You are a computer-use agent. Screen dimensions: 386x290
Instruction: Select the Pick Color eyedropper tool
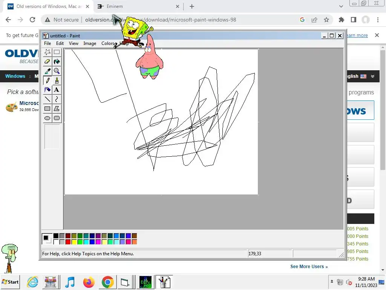pyautogui.click(x=47, y=71)
